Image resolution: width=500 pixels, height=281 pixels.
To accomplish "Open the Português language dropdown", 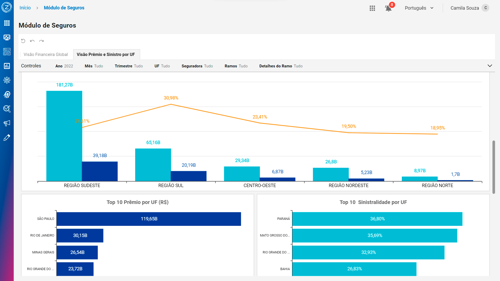I will [419, 8].
